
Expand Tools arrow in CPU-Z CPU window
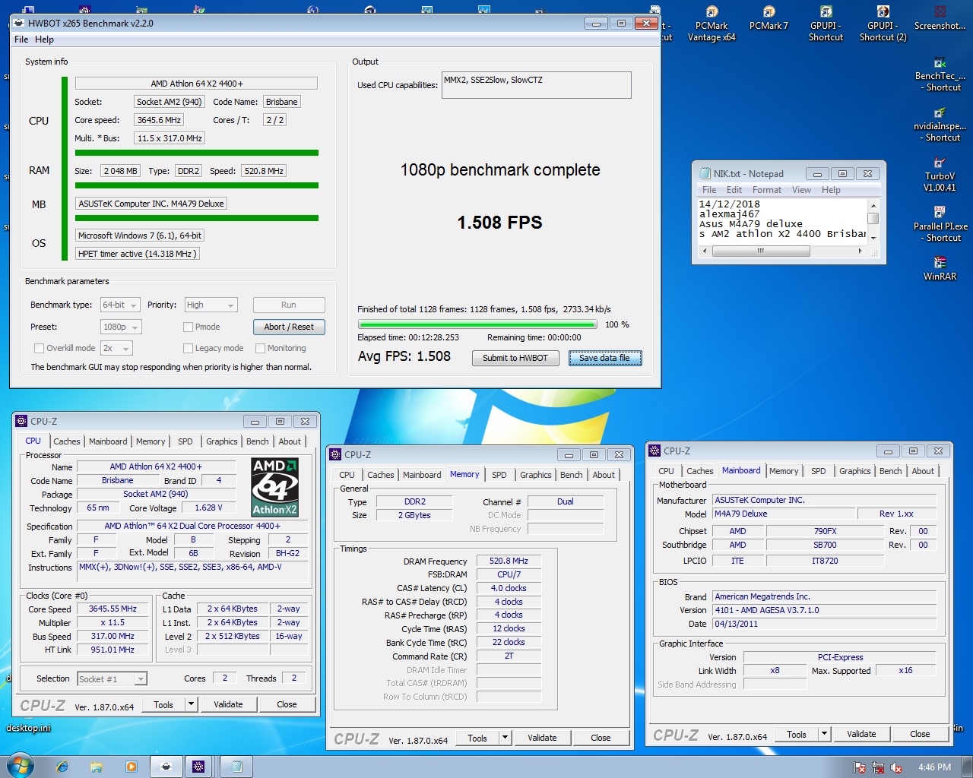191,704
